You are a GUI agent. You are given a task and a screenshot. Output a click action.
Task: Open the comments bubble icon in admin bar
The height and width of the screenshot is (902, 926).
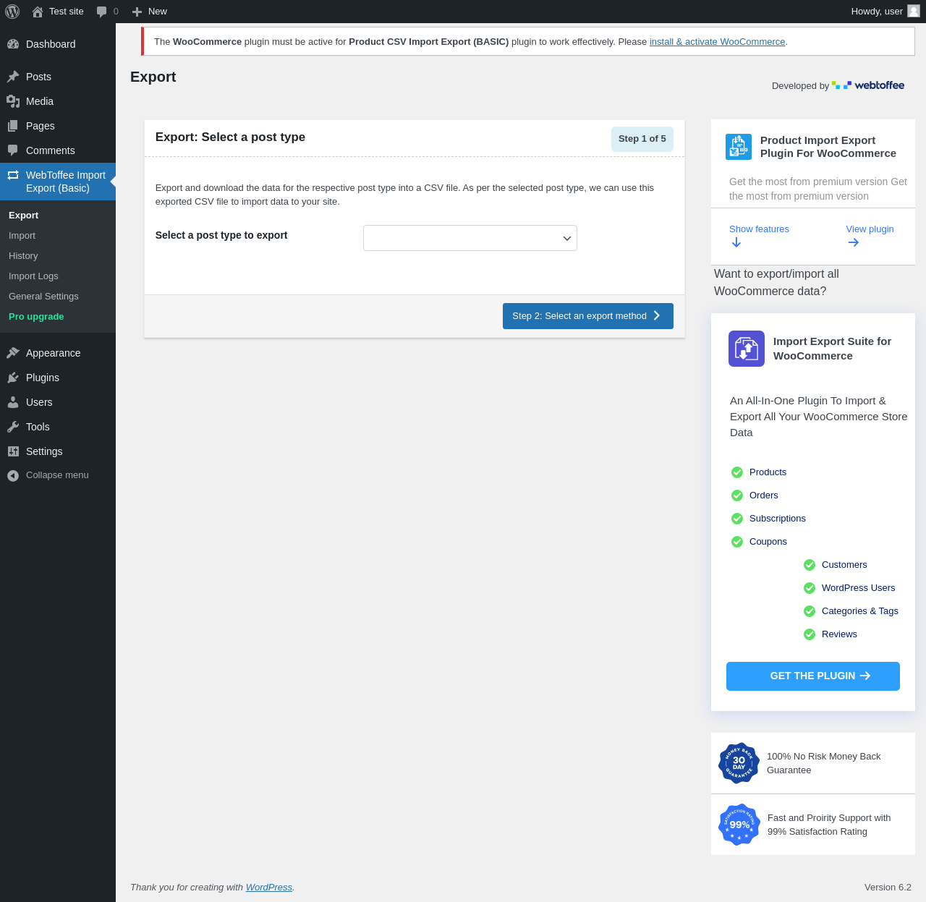coord(101,12)
